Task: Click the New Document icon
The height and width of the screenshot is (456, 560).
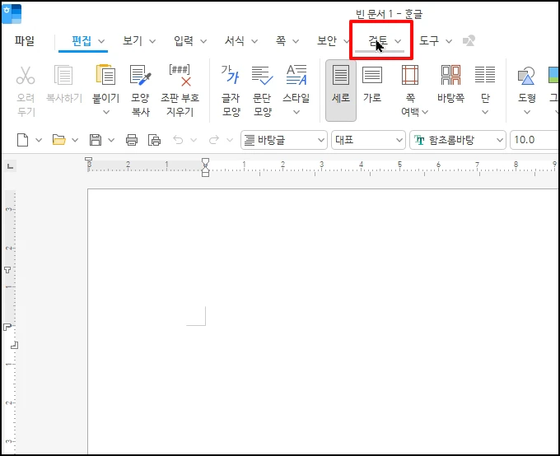Action: click(23, 140)
